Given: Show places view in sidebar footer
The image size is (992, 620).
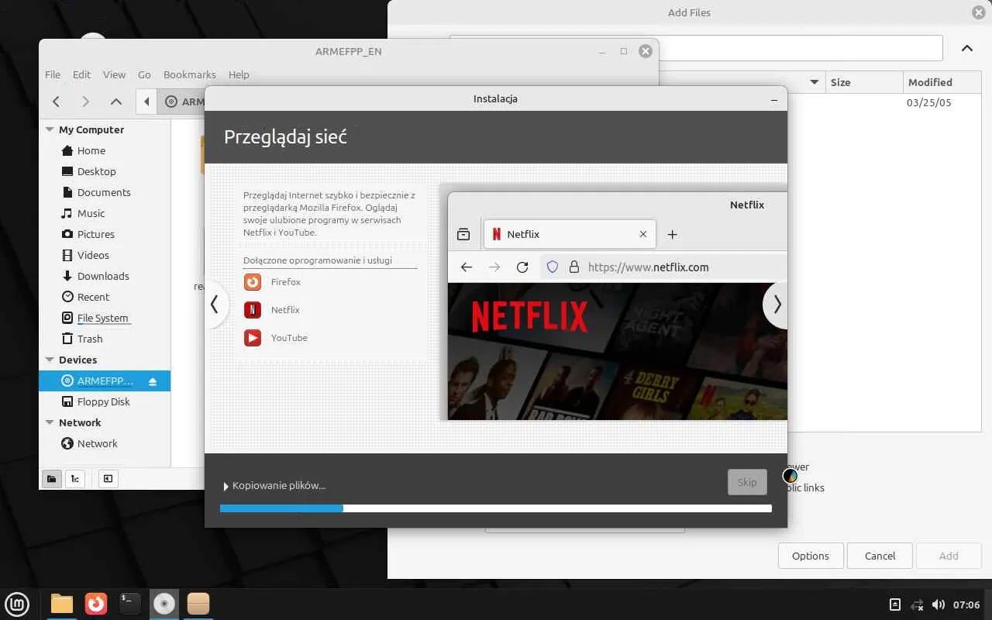Looking at the screenshot, I should tap(51, 478).
